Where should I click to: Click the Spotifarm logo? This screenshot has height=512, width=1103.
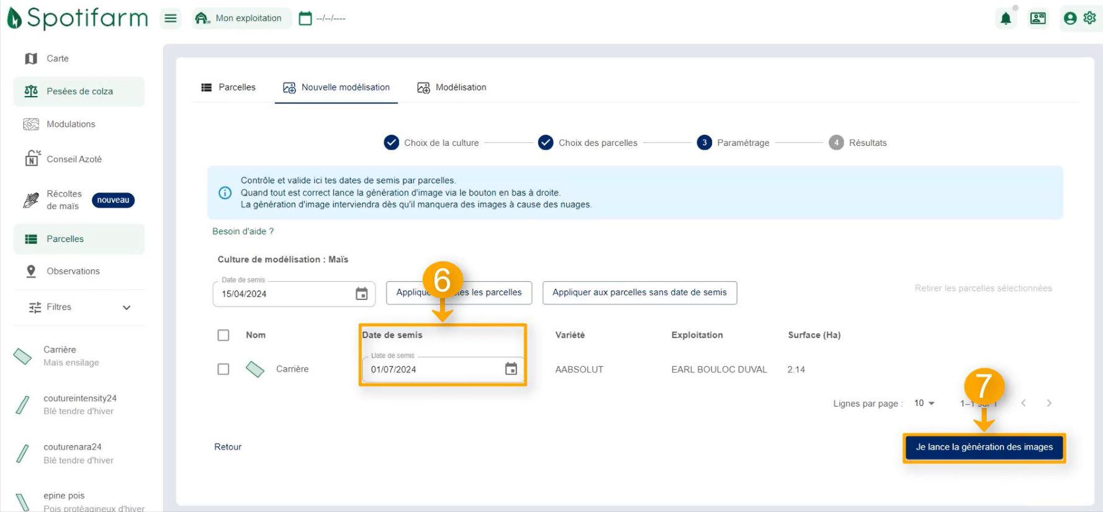coord(78,18)
